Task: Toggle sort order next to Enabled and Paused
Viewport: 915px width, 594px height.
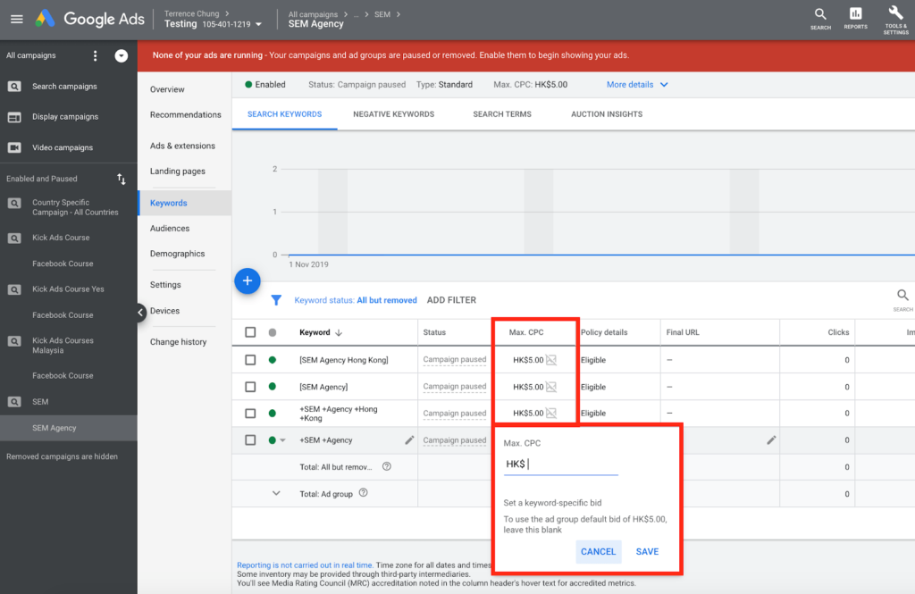Action: (122, 180)
